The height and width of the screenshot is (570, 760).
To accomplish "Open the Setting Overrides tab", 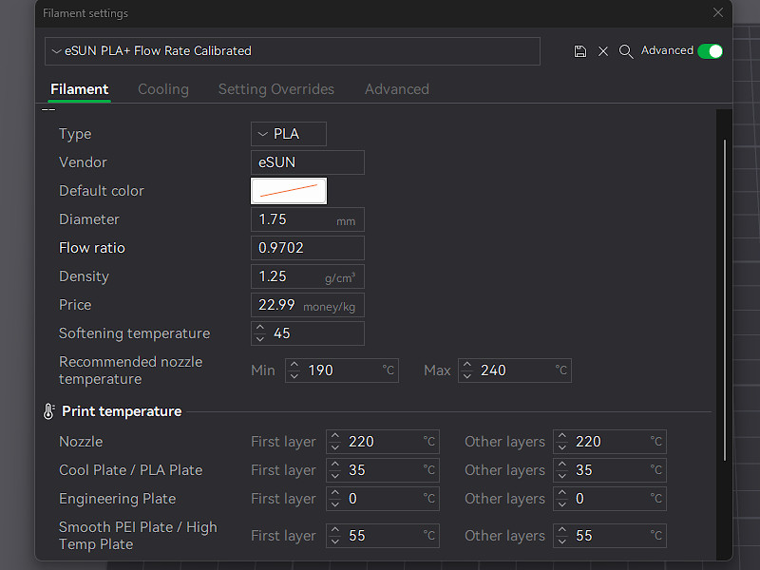I will [x=276, y=89].
